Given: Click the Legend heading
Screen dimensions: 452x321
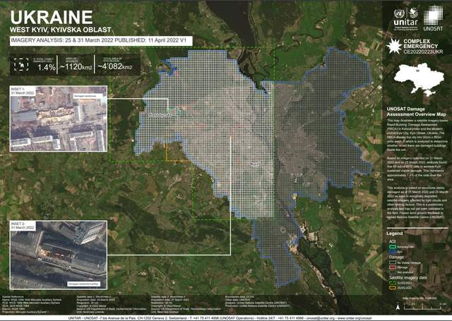Looking at the screenshot, I should [394, 233].
